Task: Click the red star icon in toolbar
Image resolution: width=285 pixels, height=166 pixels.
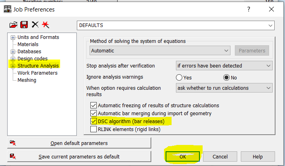Action: pos(46,25)
